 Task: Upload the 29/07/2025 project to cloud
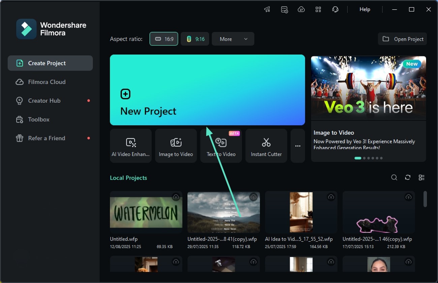(x=253, y=197)
